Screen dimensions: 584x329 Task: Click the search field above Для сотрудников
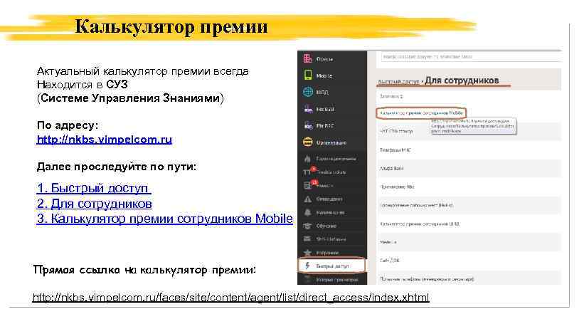471,57
